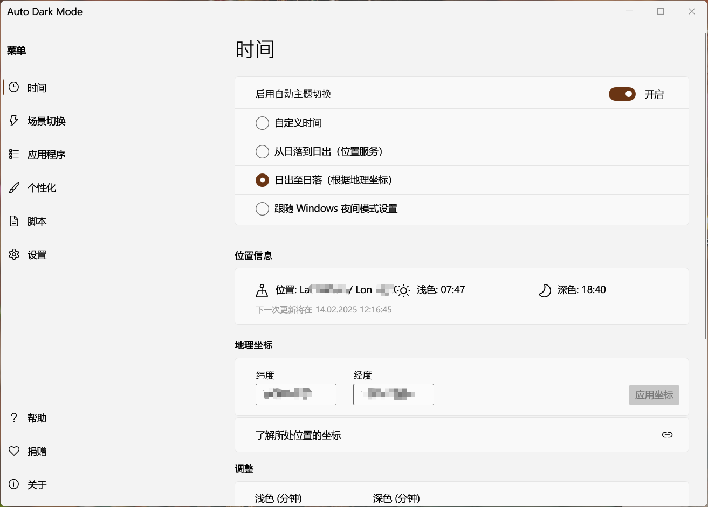Click the gear icon for 设置
This screenshot has width=708, height=507.
[14, 254]
